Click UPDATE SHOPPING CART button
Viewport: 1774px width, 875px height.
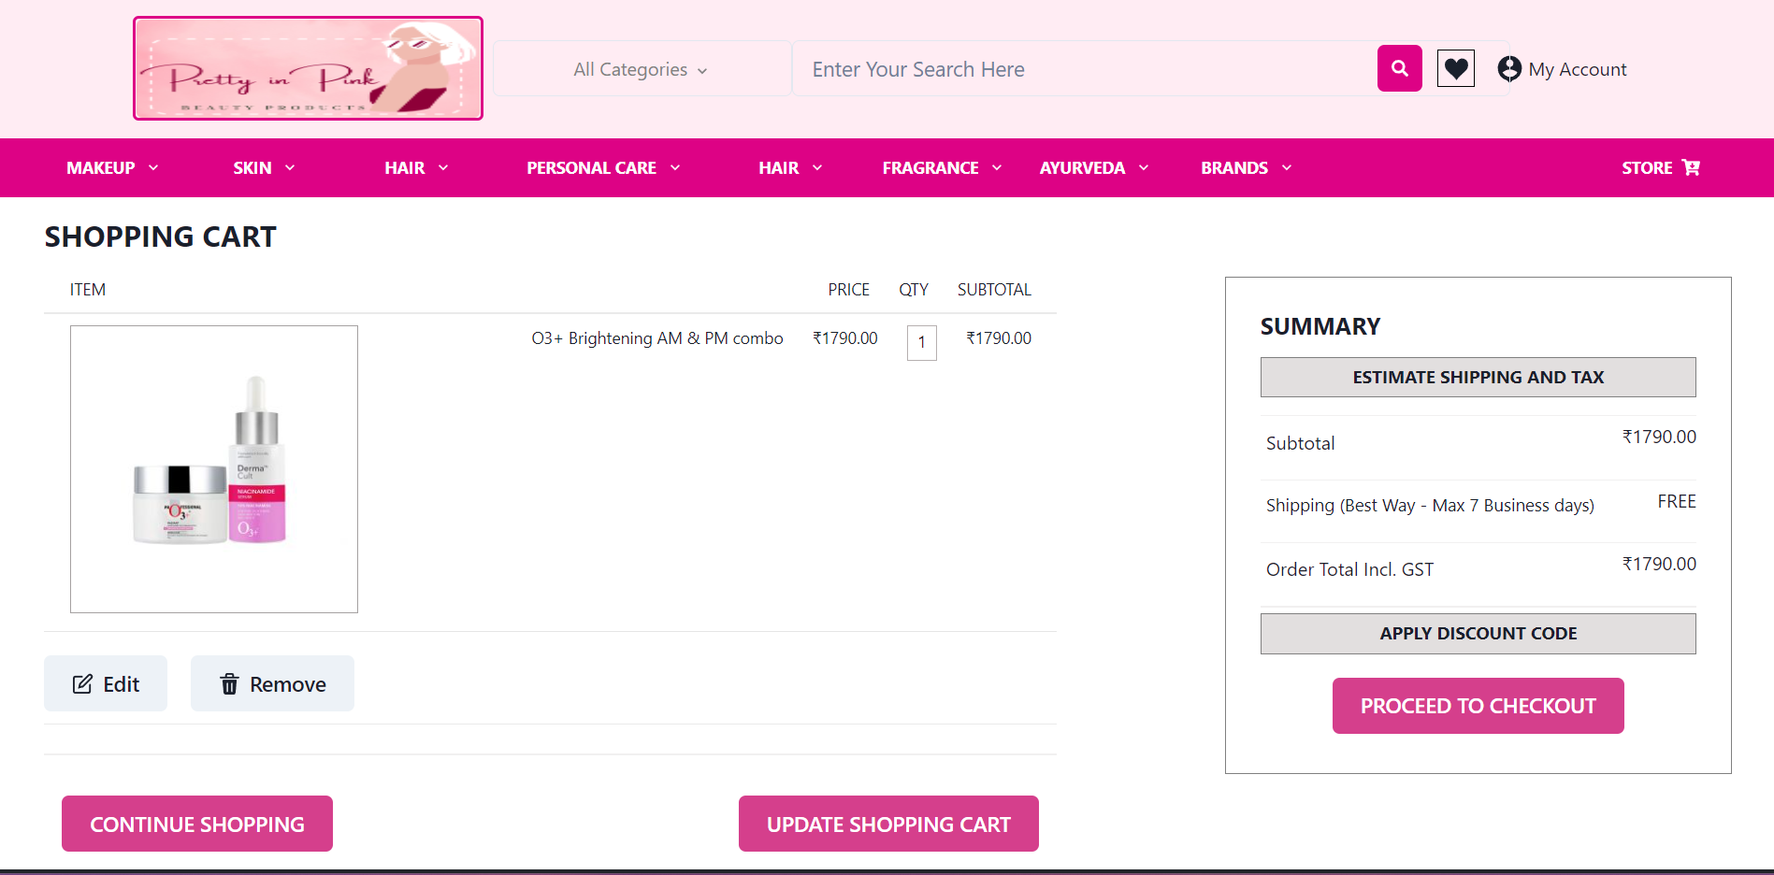(x=888, y=824)
